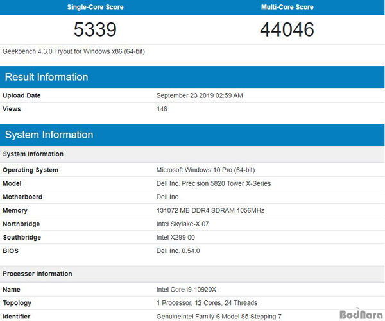The width and height of the screenshot is (385, 321).
Task: Select GenuineIntel Family 6 Model 85 Stepping 7
Action: [x=219, y=317]
